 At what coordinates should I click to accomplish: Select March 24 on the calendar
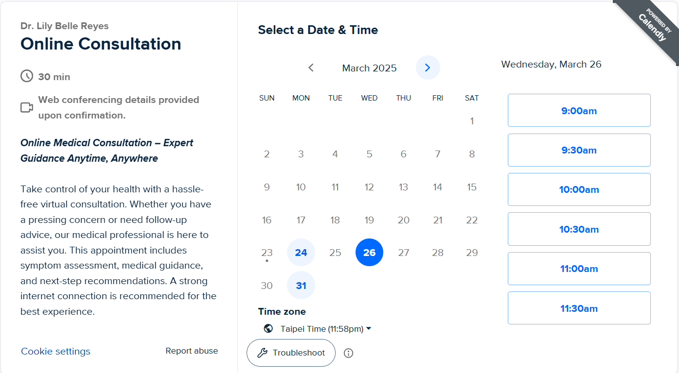pos(301,253)
